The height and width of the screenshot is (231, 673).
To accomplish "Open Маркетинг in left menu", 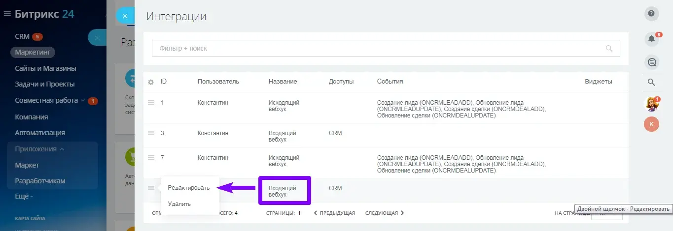I will coord(33,52).
